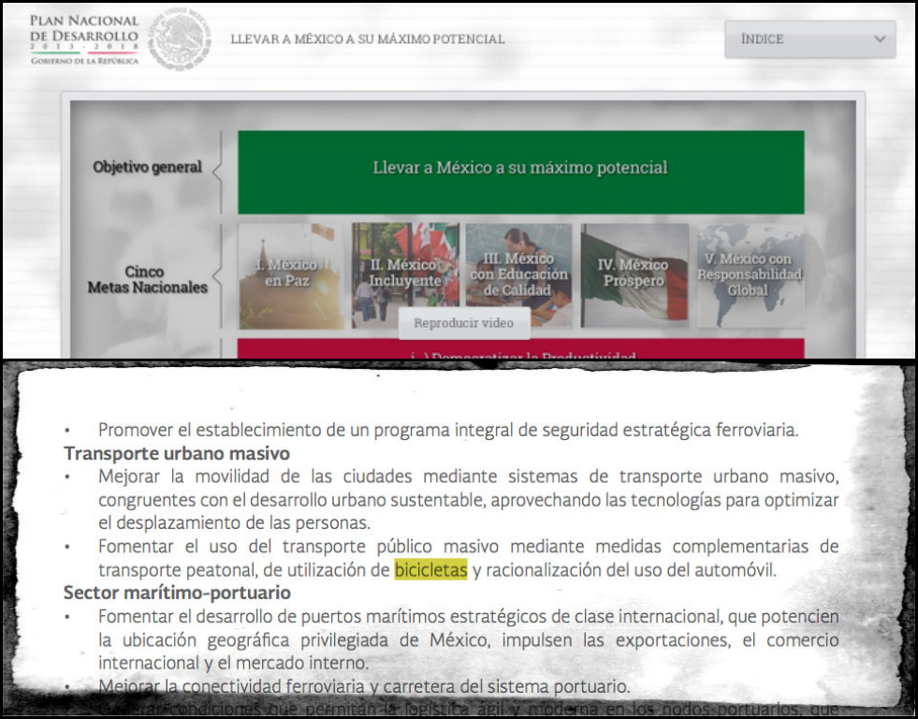Select 'III. México con Educación de Calidad' tile
918x719 pixels.
tap(518, 274)
